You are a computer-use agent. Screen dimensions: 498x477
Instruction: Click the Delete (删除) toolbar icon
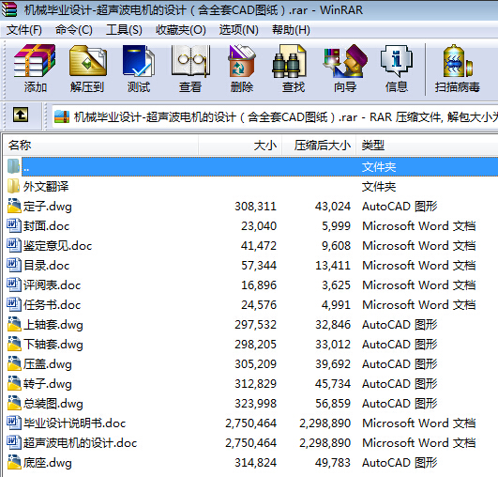[x=242, y=61]
